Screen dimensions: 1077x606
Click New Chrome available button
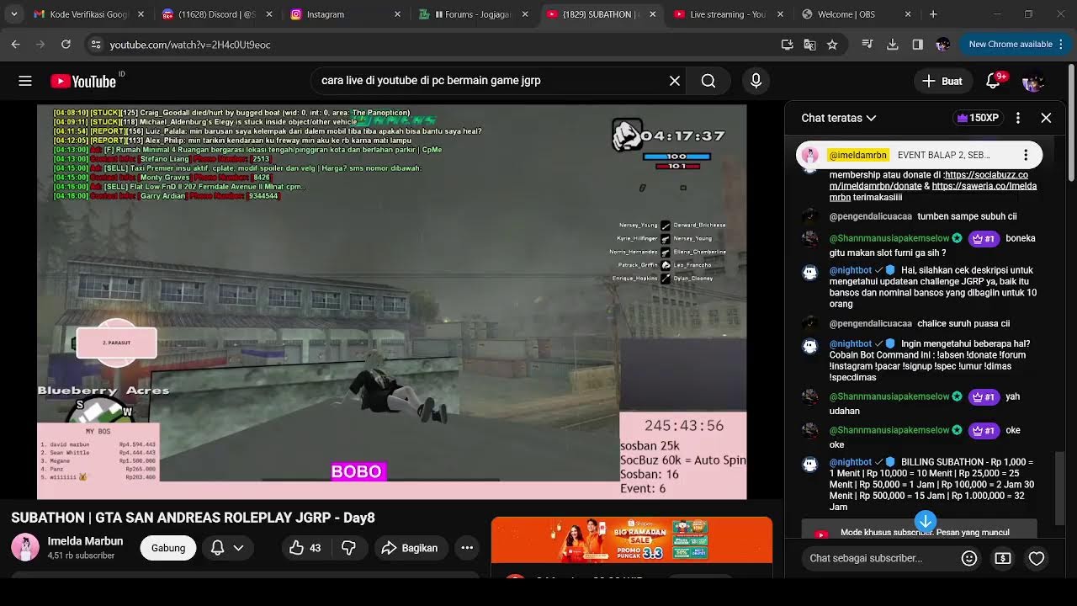tap(1011, 45)
